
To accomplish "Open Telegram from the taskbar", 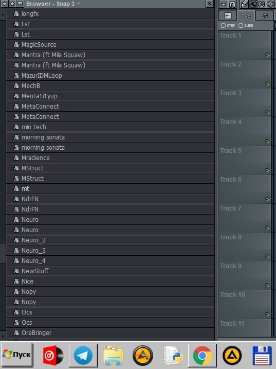I will [x=83, y=355].
